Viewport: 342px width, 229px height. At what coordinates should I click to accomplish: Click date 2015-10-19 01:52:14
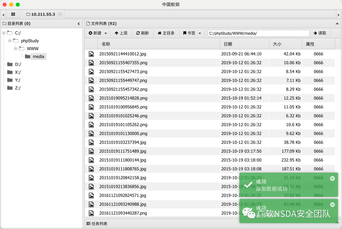pos(241,98)
